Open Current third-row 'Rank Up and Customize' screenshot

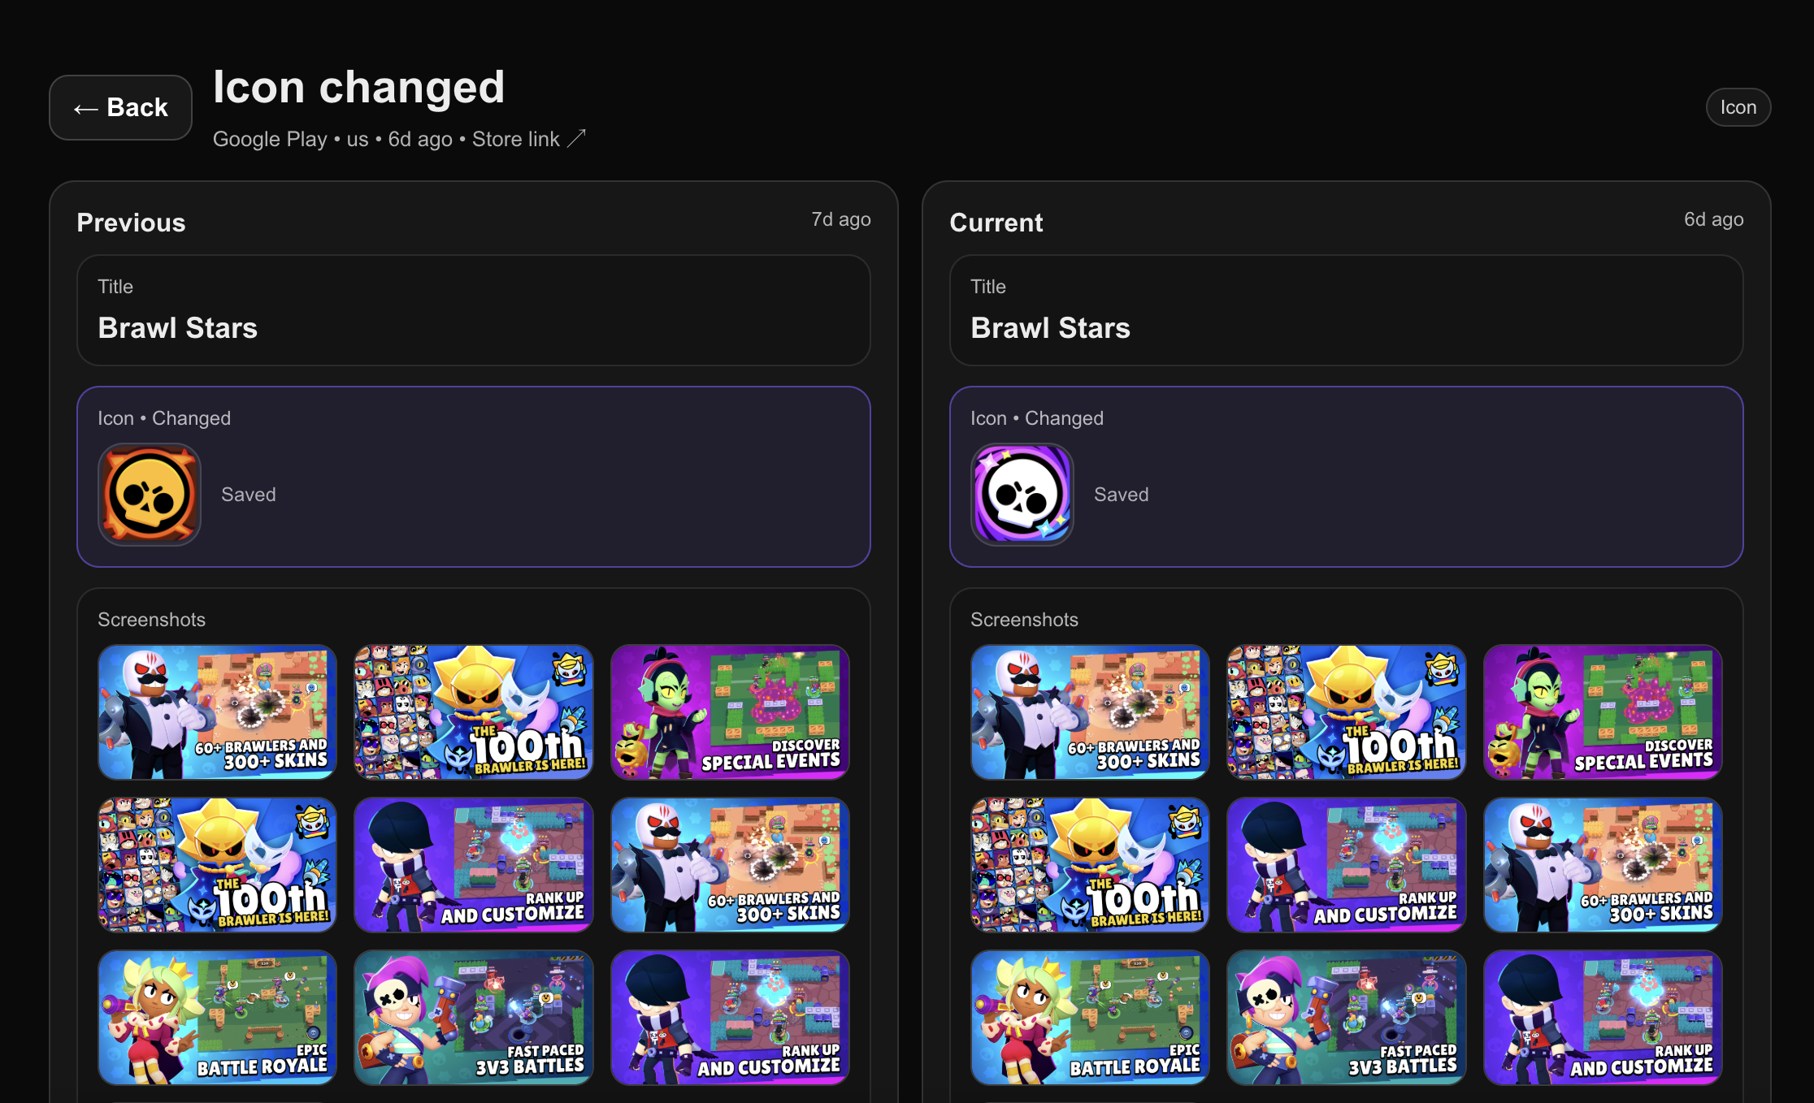click(1603, 1018)
